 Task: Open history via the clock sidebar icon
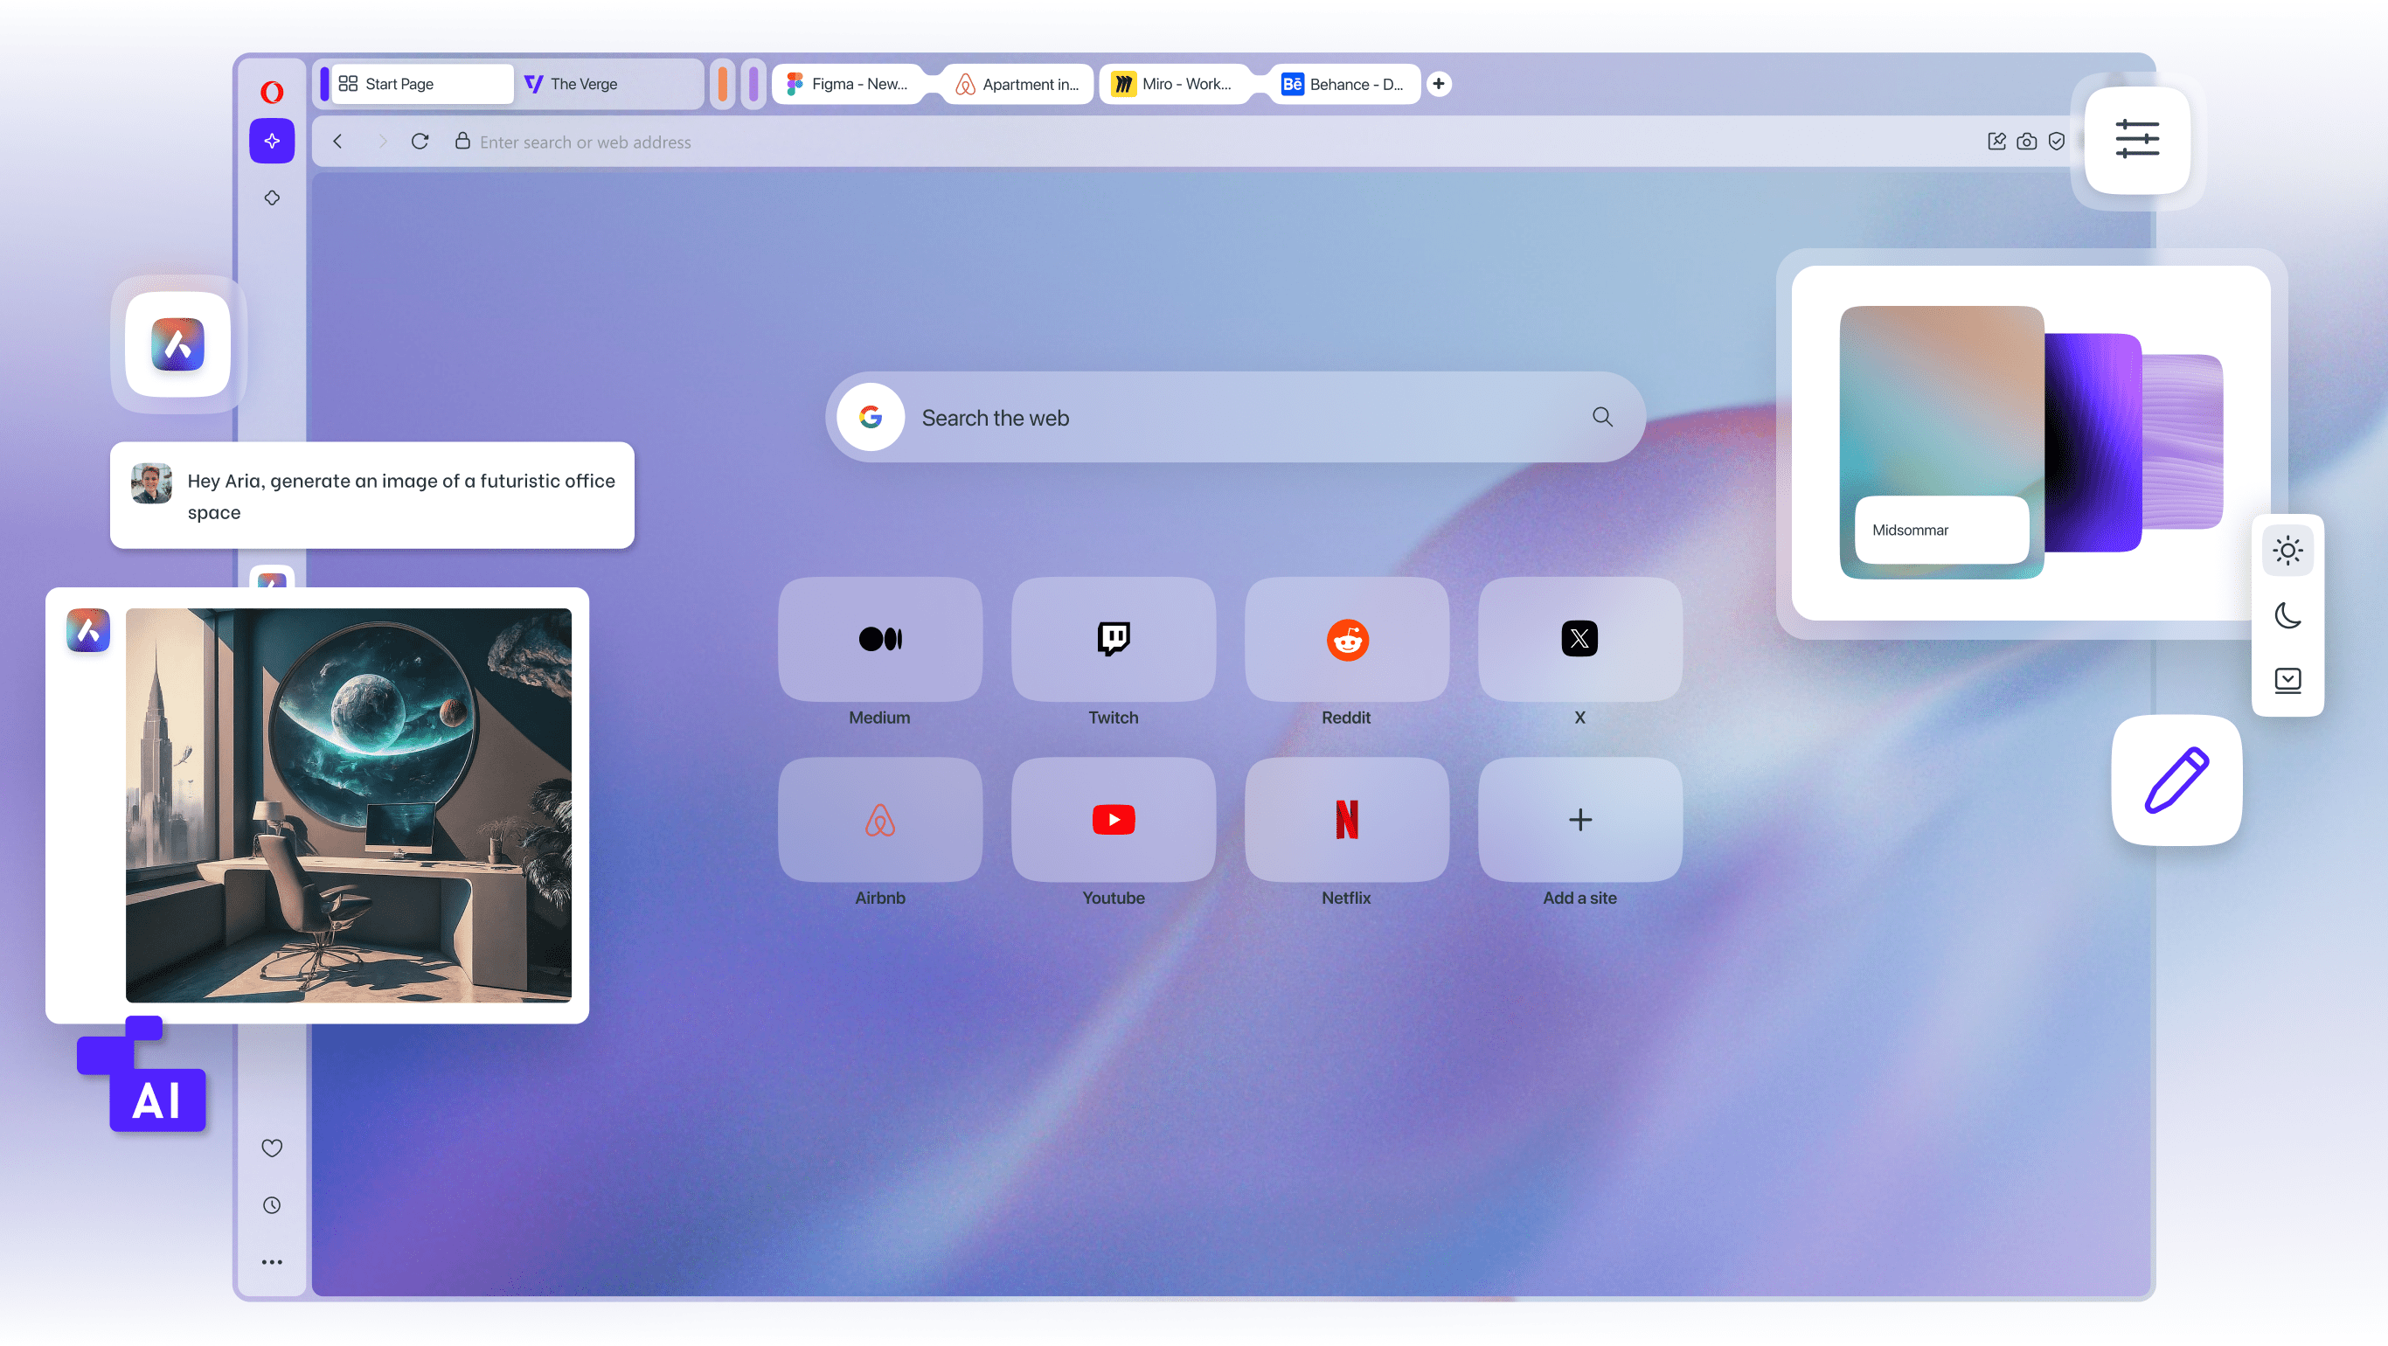[x=271, y=1204]
